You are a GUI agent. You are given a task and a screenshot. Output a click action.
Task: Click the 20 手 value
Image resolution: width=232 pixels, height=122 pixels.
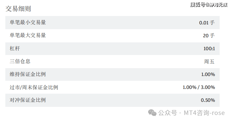209,36
